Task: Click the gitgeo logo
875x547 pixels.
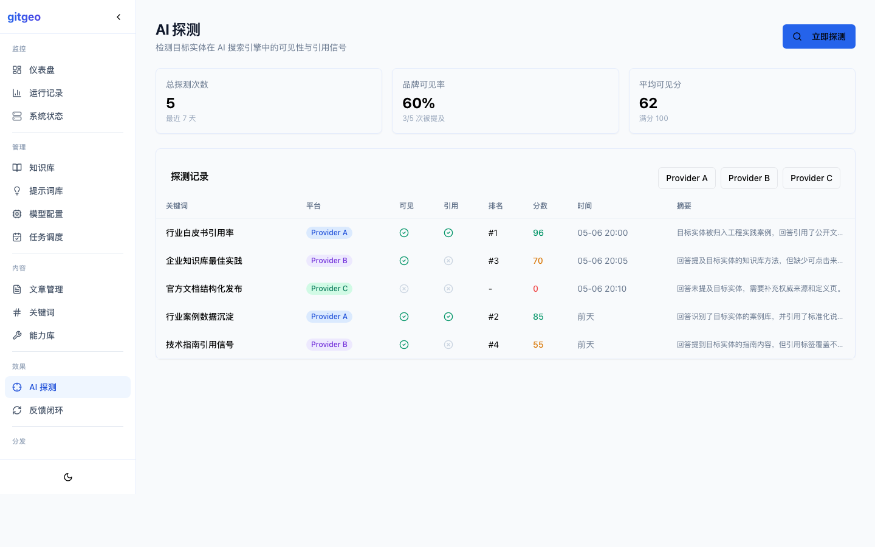Action: (24, 17)
